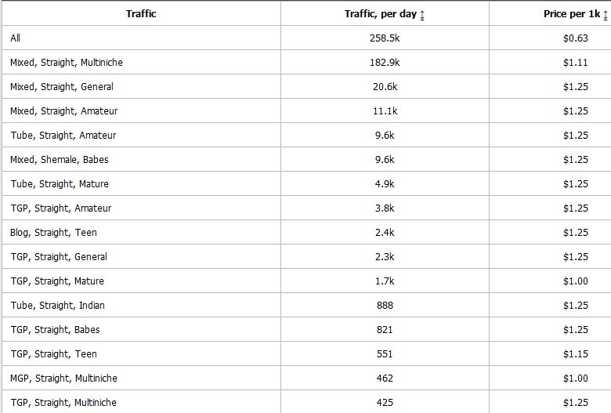The height and width of the screenshot is (413, 611).
Task: Click the 258.5k daily traffic value
Action: tap(385, 38)
